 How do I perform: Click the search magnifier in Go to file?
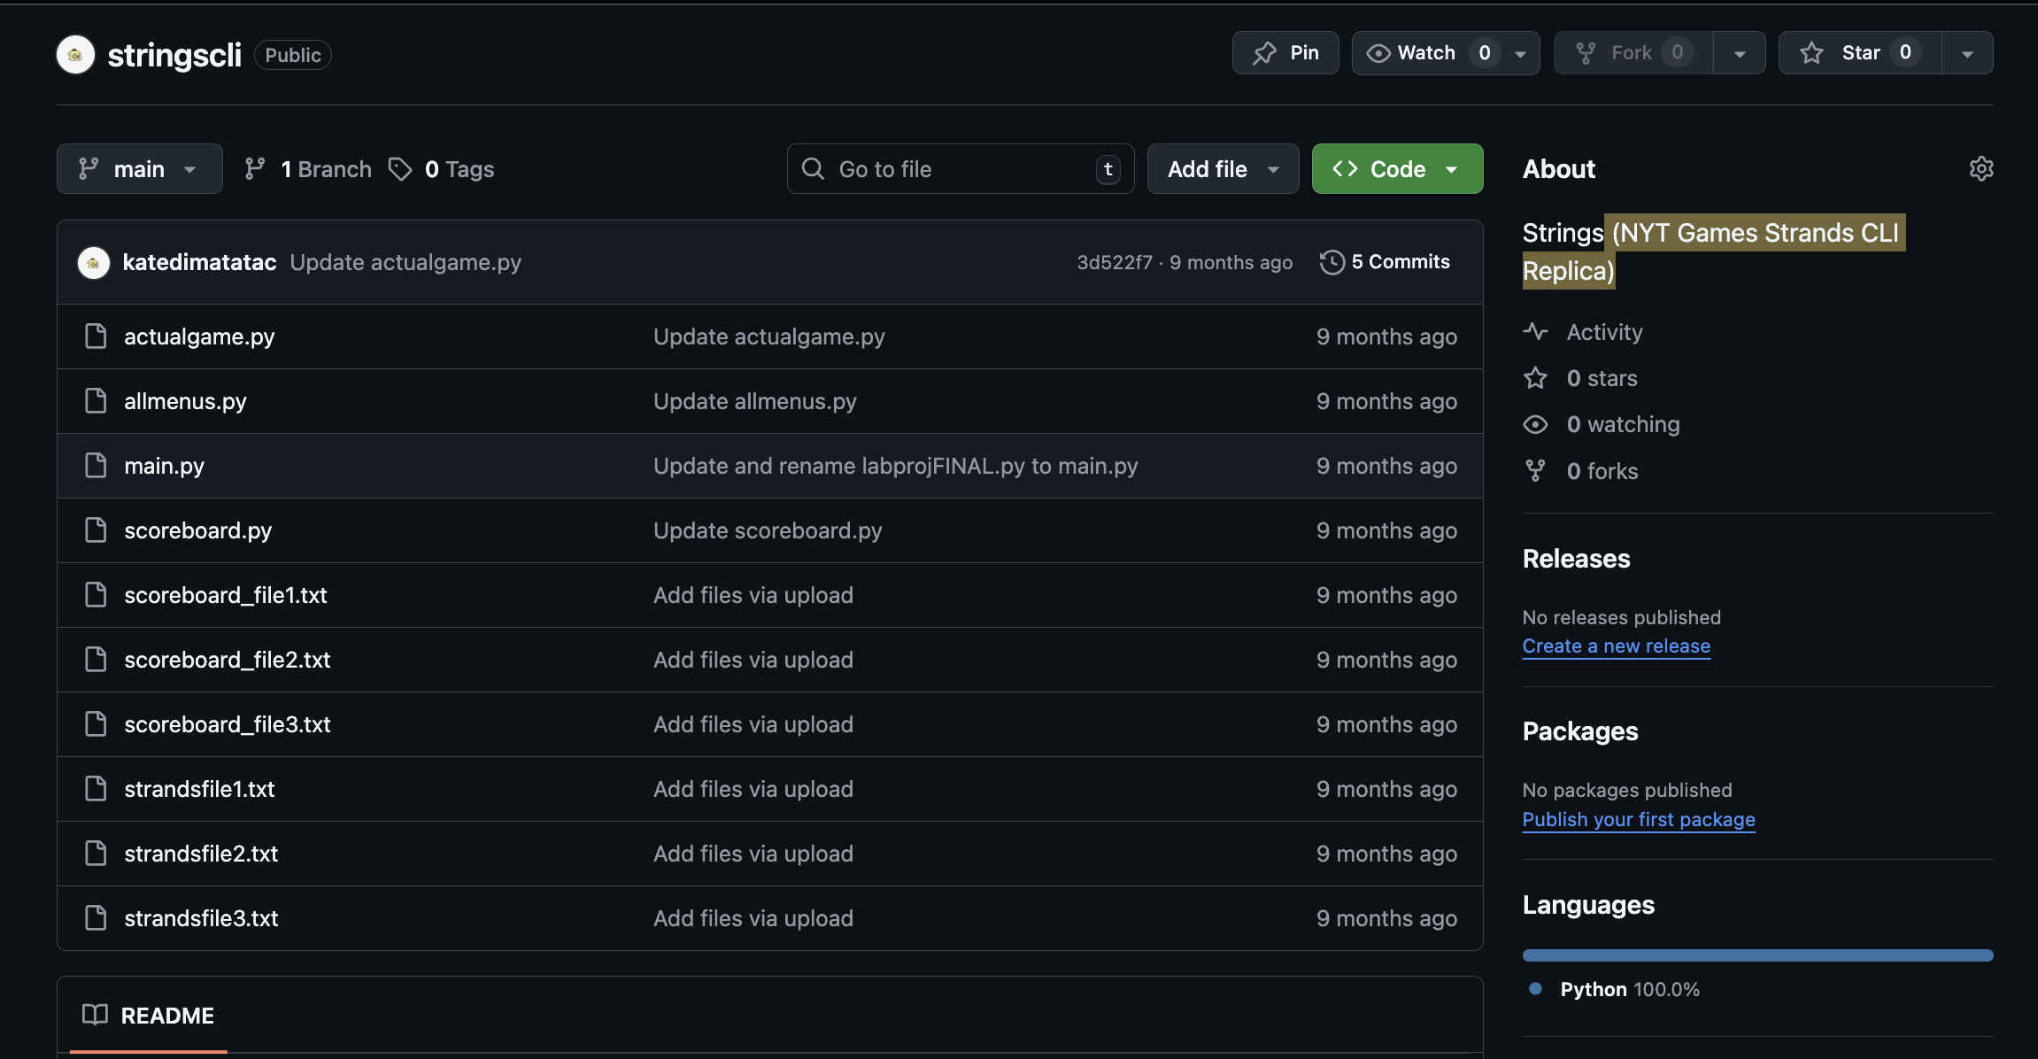click(x=813, y=169)
